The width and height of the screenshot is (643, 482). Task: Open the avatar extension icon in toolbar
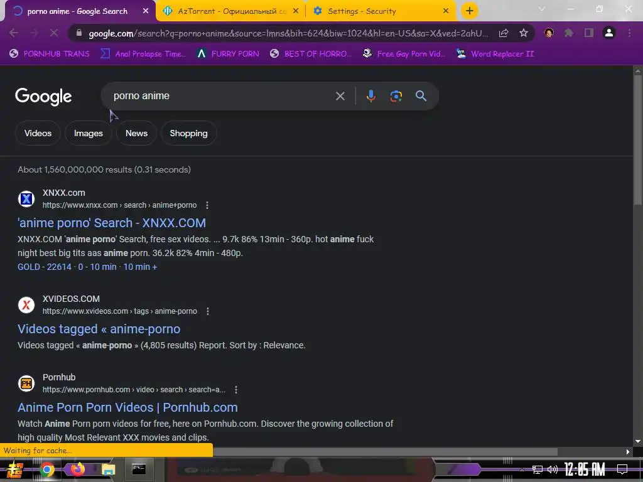click(x=549, y=33)
